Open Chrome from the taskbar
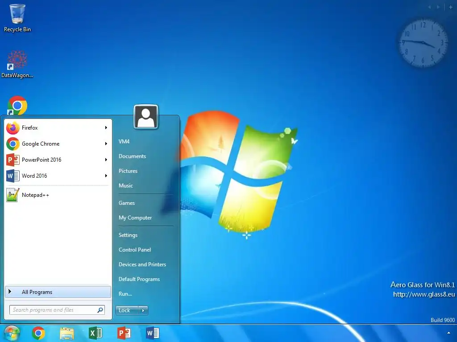 click(38, 333)
